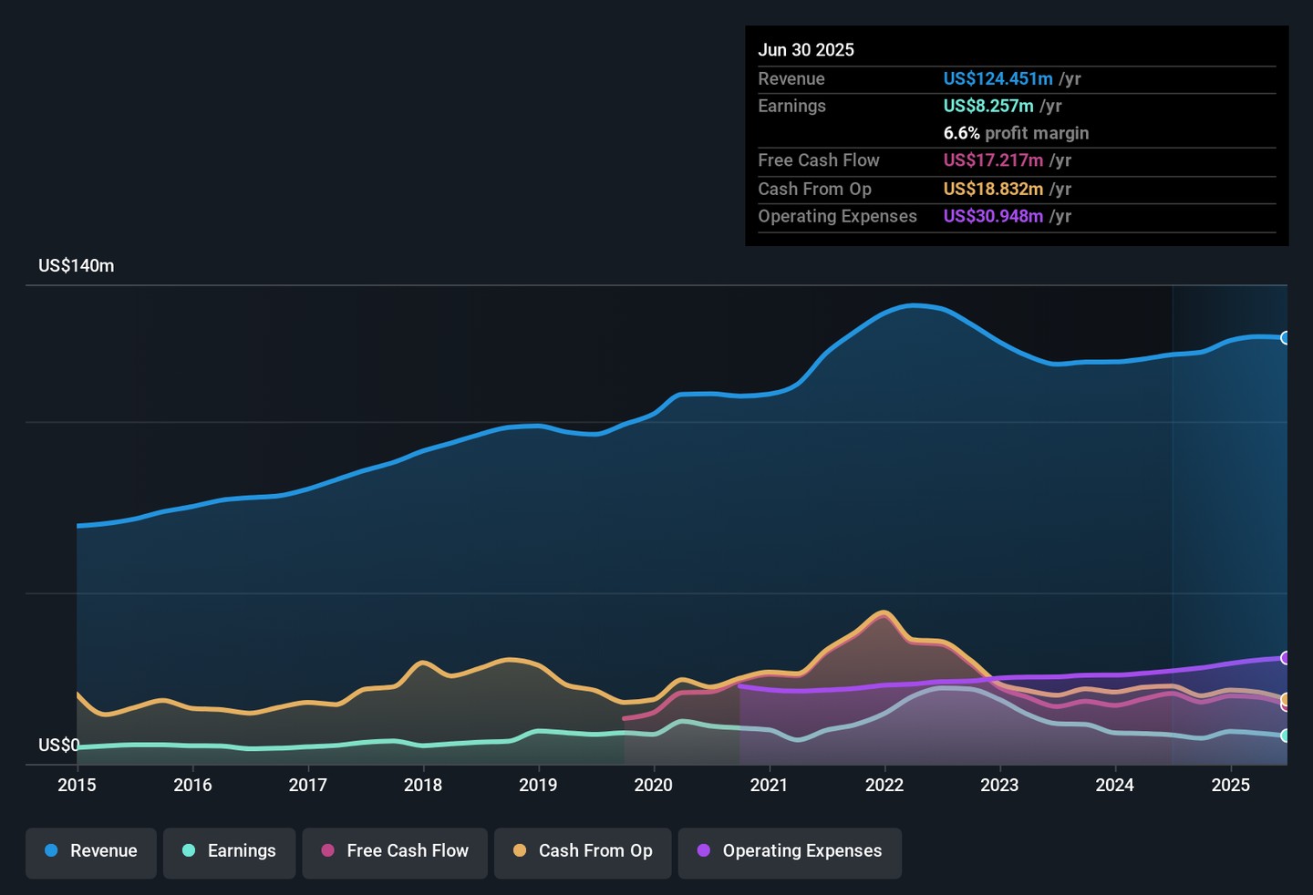Select the 2025 year on the axis
The height and width of the screenshot is (895, 1313).
coord(1230,786)
